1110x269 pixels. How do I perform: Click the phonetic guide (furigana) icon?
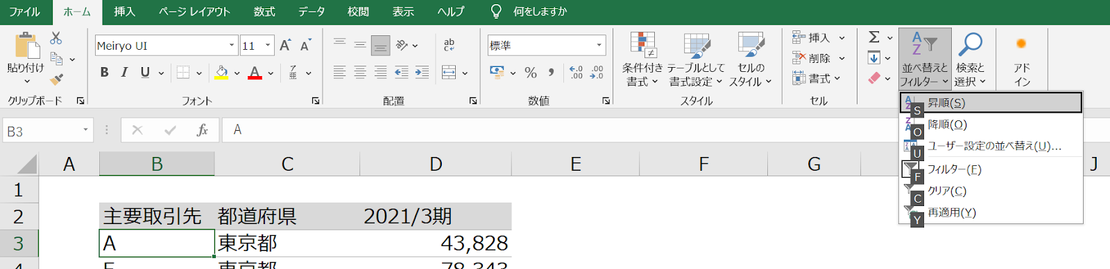coord(293,73)
